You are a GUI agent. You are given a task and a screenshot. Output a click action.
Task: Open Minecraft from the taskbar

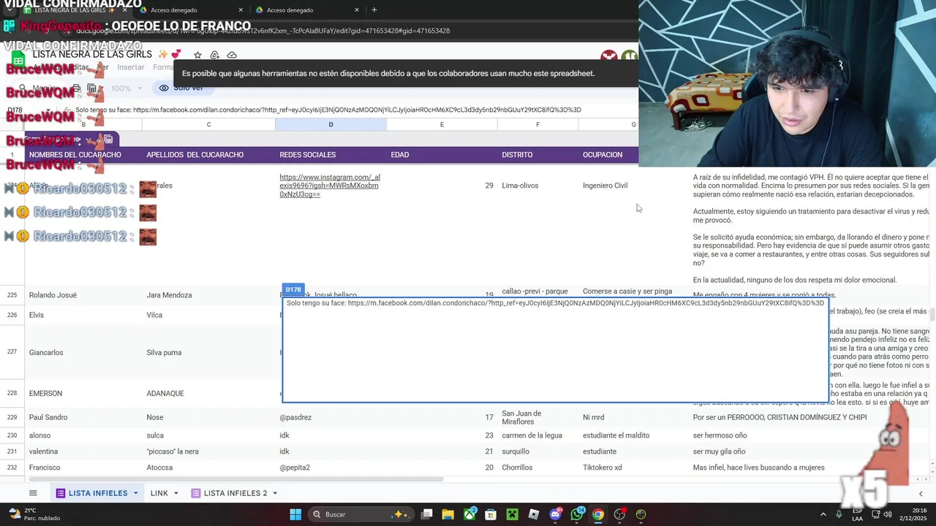(513, 514)
